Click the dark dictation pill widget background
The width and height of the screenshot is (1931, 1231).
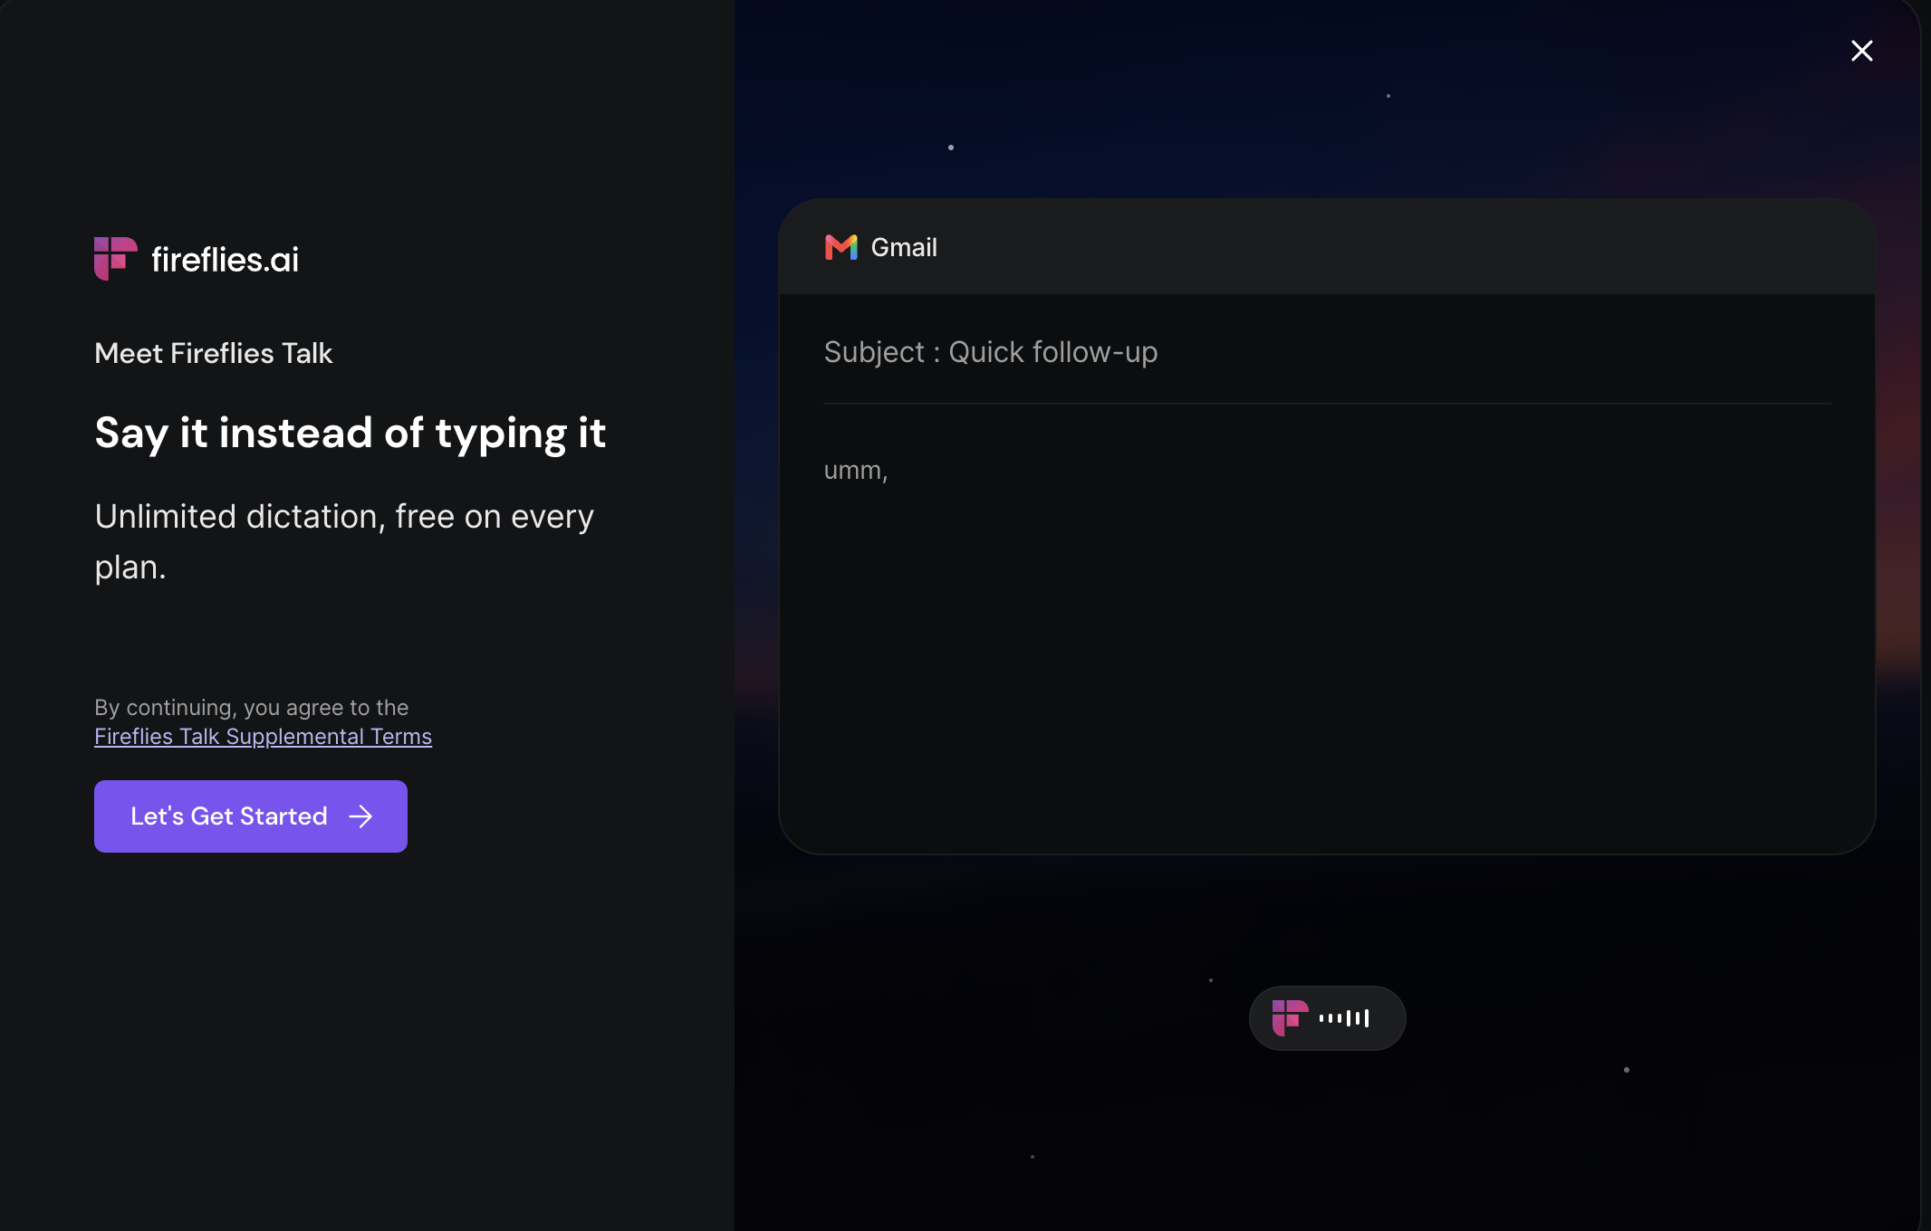click(x=1388, y=1018)
